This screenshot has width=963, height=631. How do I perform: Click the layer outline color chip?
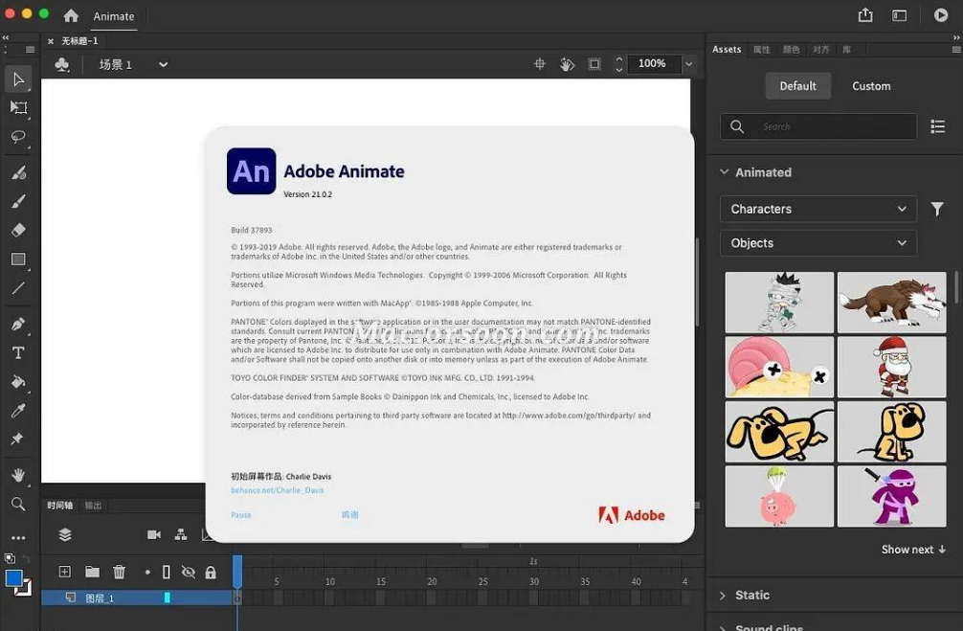coord(168,597)
